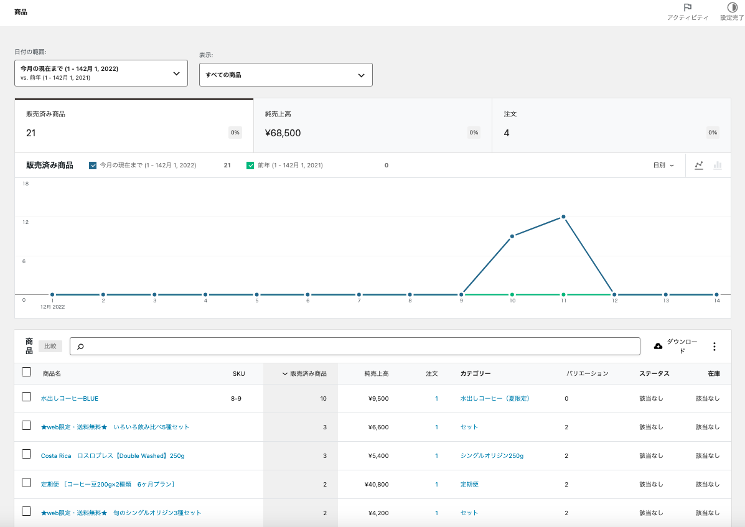Switch to line chart view icon

click(x=699, y=166)
